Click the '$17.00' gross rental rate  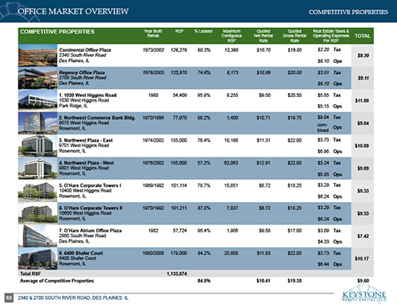[295, 231]
